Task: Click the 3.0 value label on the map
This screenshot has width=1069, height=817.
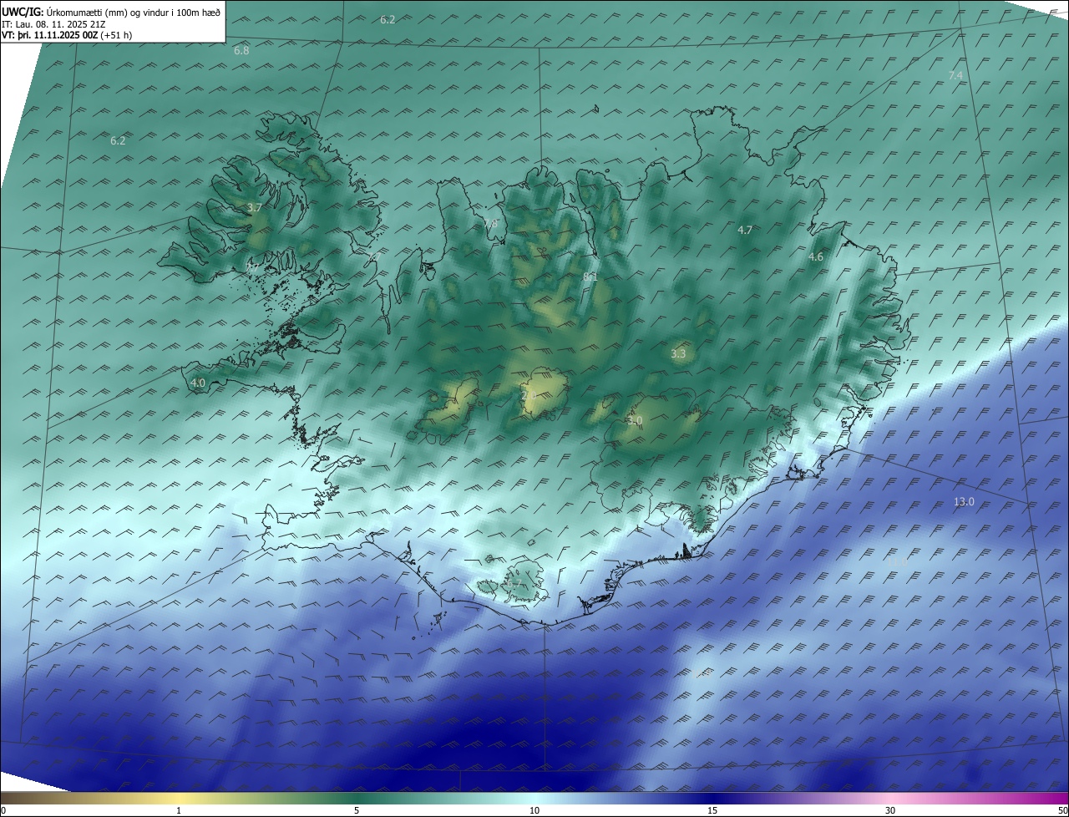Action: [x=635, y=421]
